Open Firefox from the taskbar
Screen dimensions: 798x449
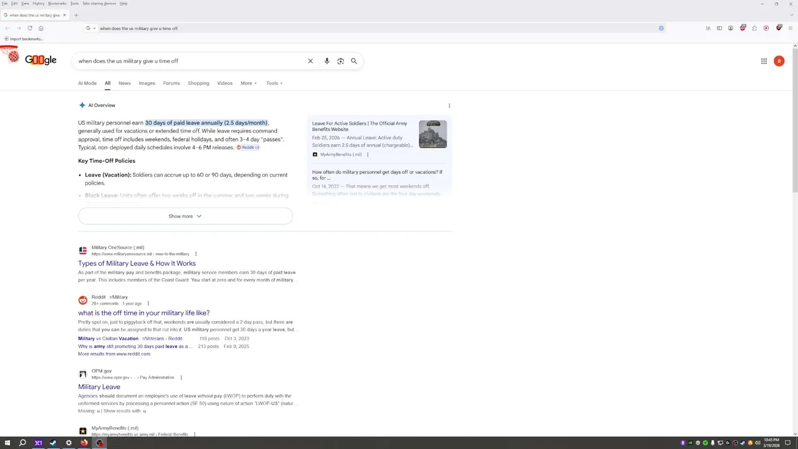tap(84, 443)
